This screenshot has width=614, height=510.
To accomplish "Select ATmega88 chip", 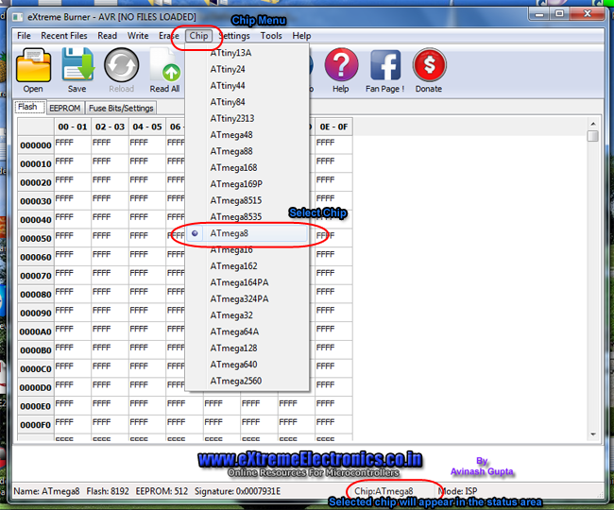I will pyautogui.click(x=247, y=151).
